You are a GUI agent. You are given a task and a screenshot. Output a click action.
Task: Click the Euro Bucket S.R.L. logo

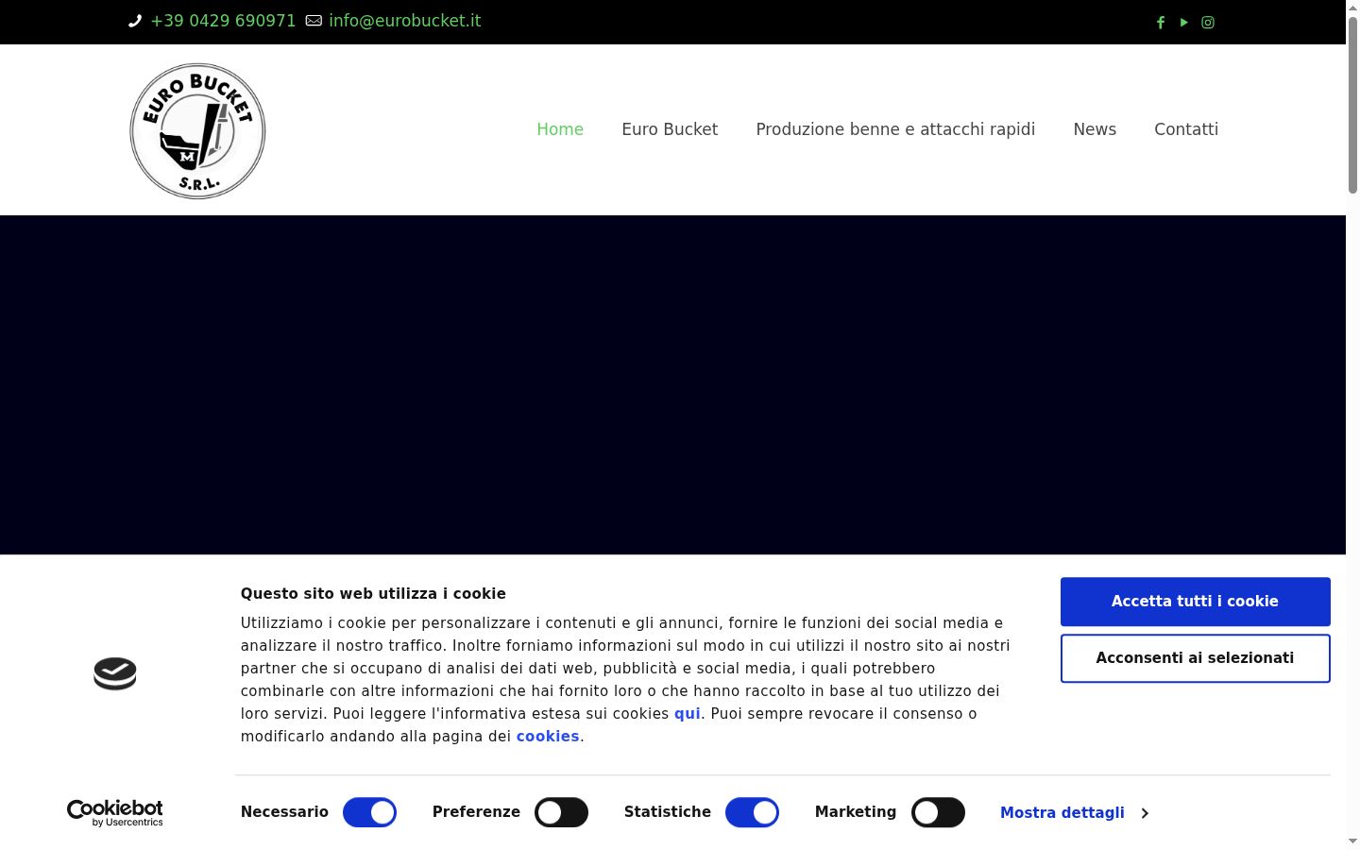pos(197,131)
